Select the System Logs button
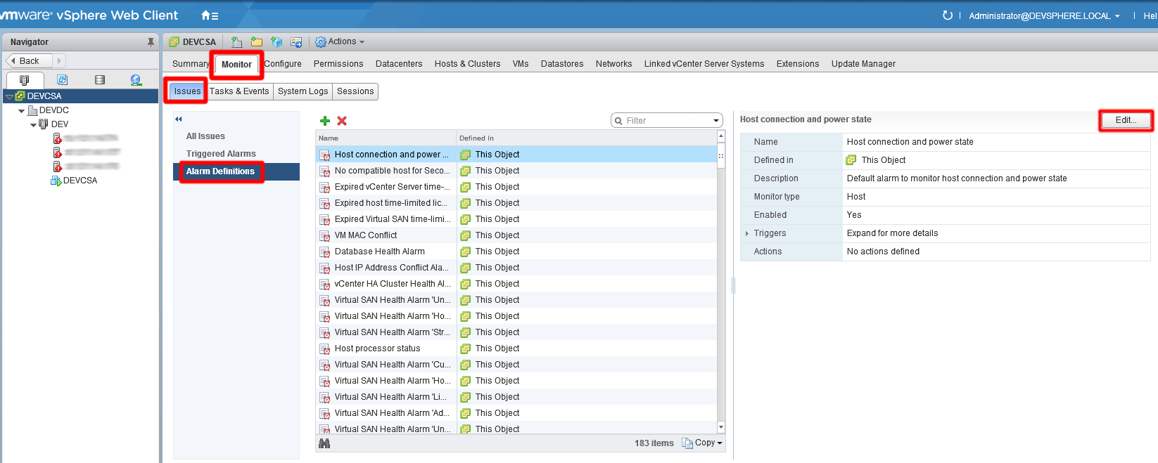 click(x=303, y=91)
